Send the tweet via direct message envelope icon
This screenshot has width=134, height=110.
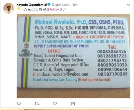click(x=73, y=104)
